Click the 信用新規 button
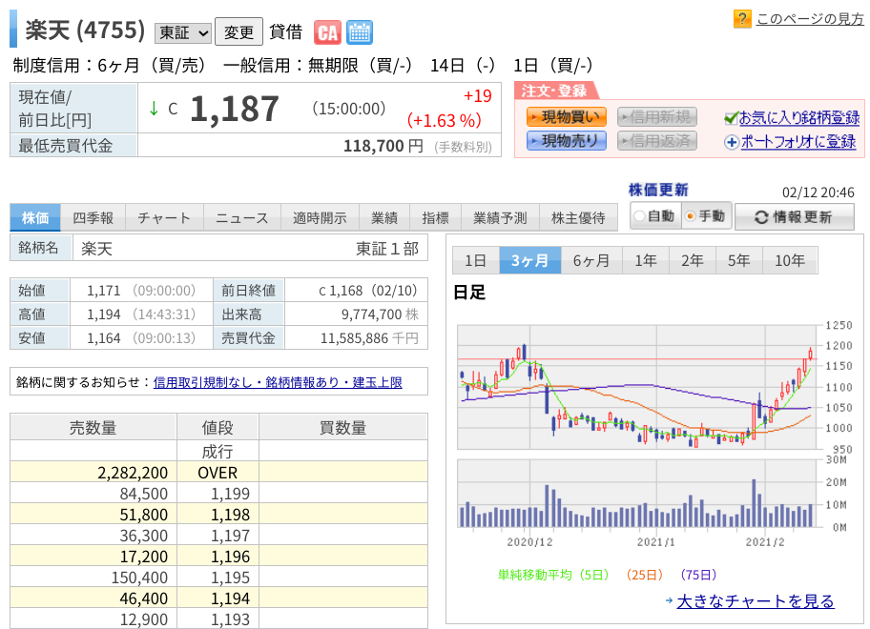 (x=657, y=117)
